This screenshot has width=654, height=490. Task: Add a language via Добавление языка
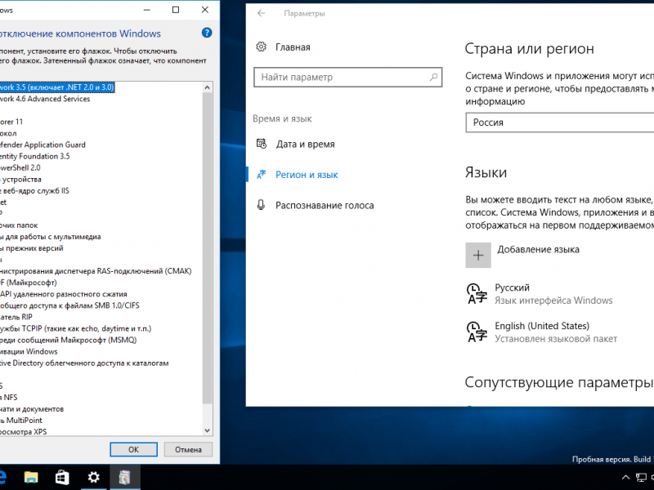coord(522,255)
